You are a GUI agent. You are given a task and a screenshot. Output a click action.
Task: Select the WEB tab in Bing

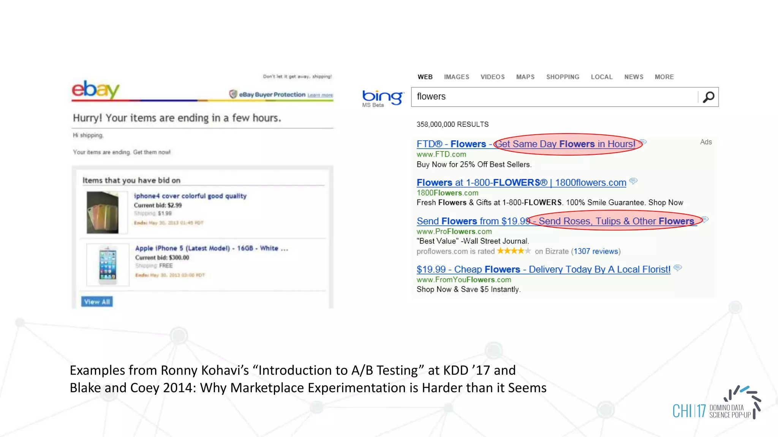425,77
